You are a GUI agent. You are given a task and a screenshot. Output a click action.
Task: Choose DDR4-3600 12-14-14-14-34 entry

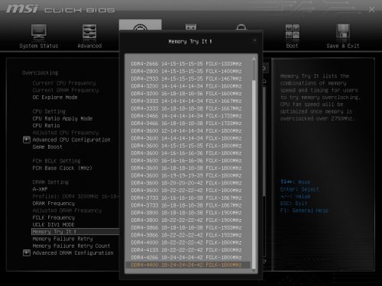186,130
